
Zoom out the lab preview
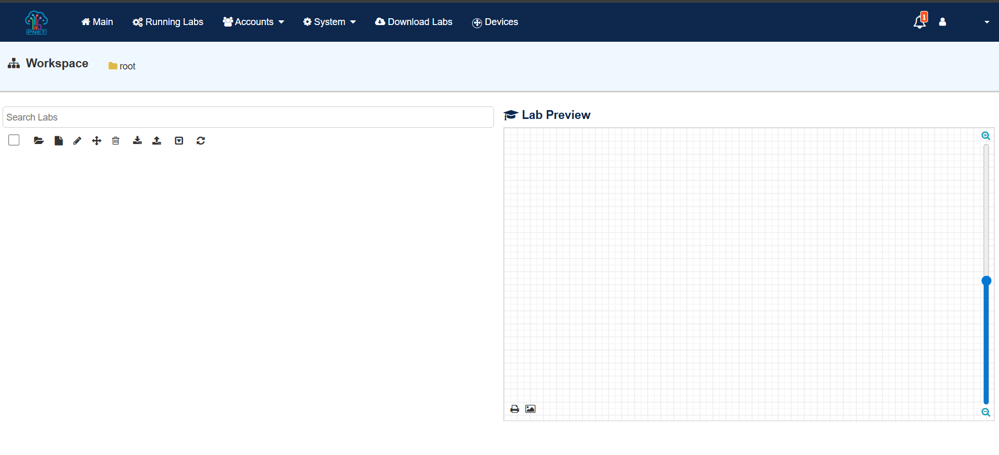tap(986, 412)
